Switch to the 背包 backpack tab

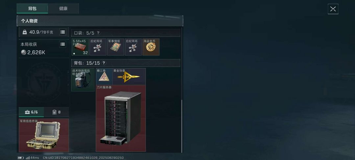point(32,8)
